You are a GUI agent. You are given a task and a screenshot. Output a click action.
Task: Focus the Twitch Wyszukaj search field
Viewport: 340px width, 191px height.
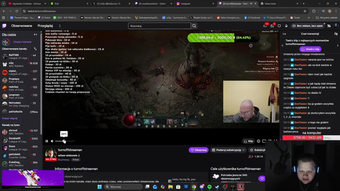(x=159, y=26)
